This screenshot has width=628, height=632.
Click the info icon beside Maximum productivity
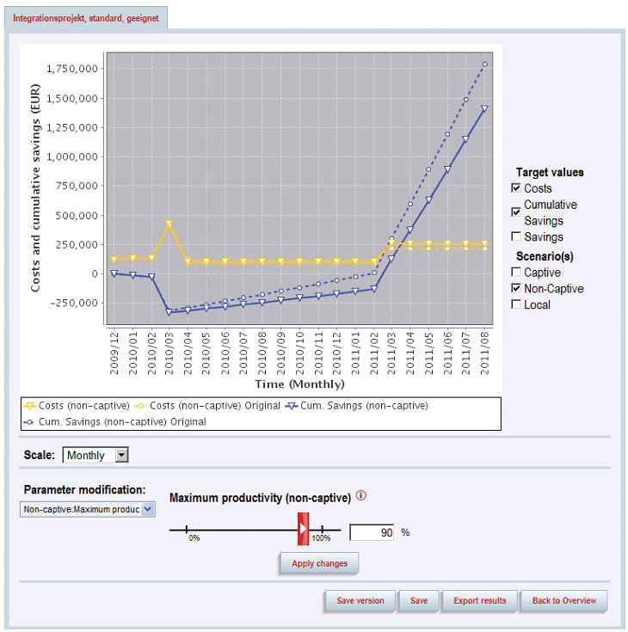361,496
